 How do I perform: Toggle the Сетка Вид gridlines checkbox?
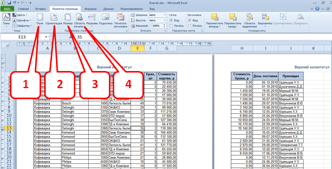[x=171, y=20]
